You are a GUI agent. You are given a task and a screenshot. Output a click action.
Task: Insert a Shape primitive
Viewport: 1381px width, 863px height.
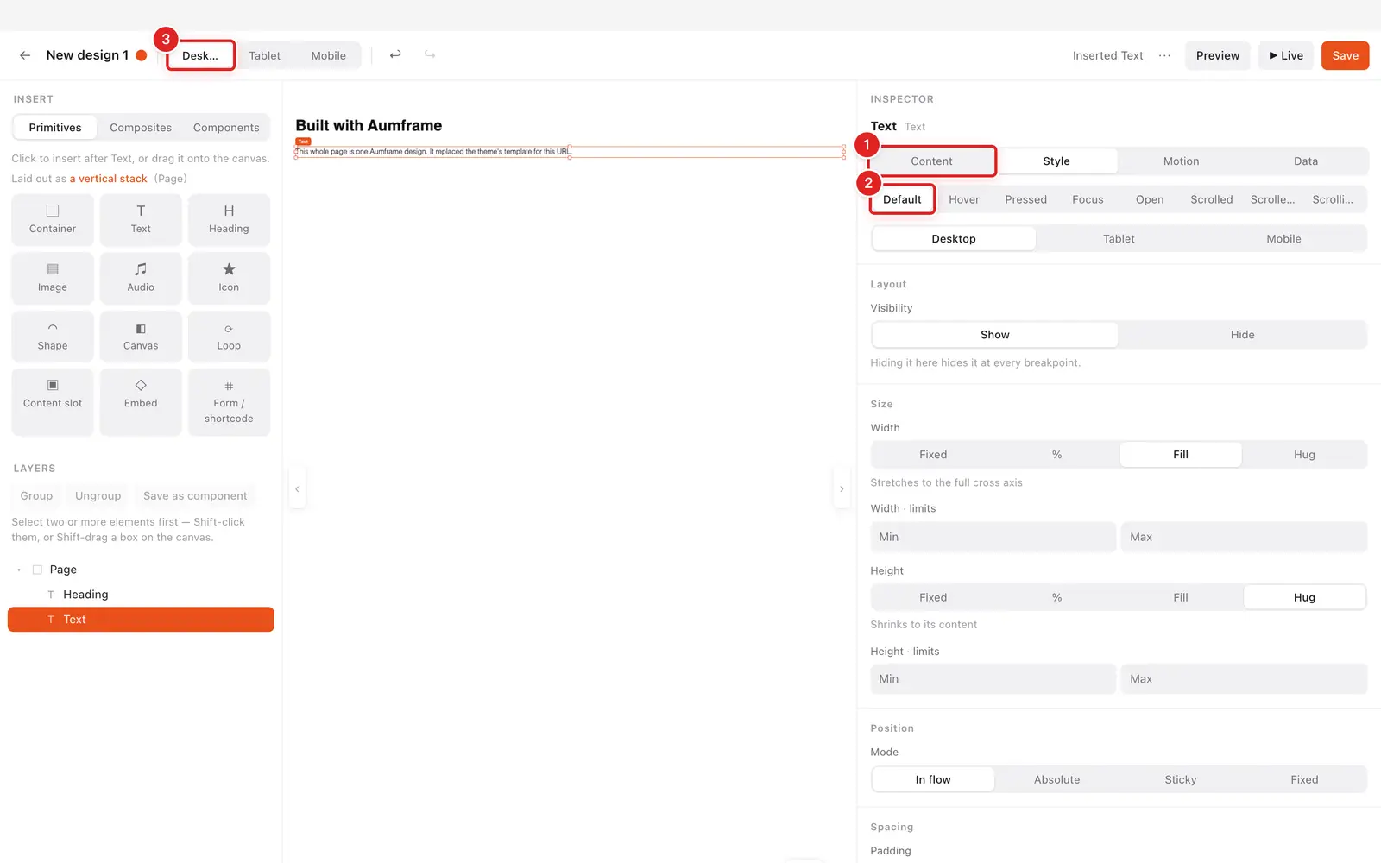[x=53, y=337]
